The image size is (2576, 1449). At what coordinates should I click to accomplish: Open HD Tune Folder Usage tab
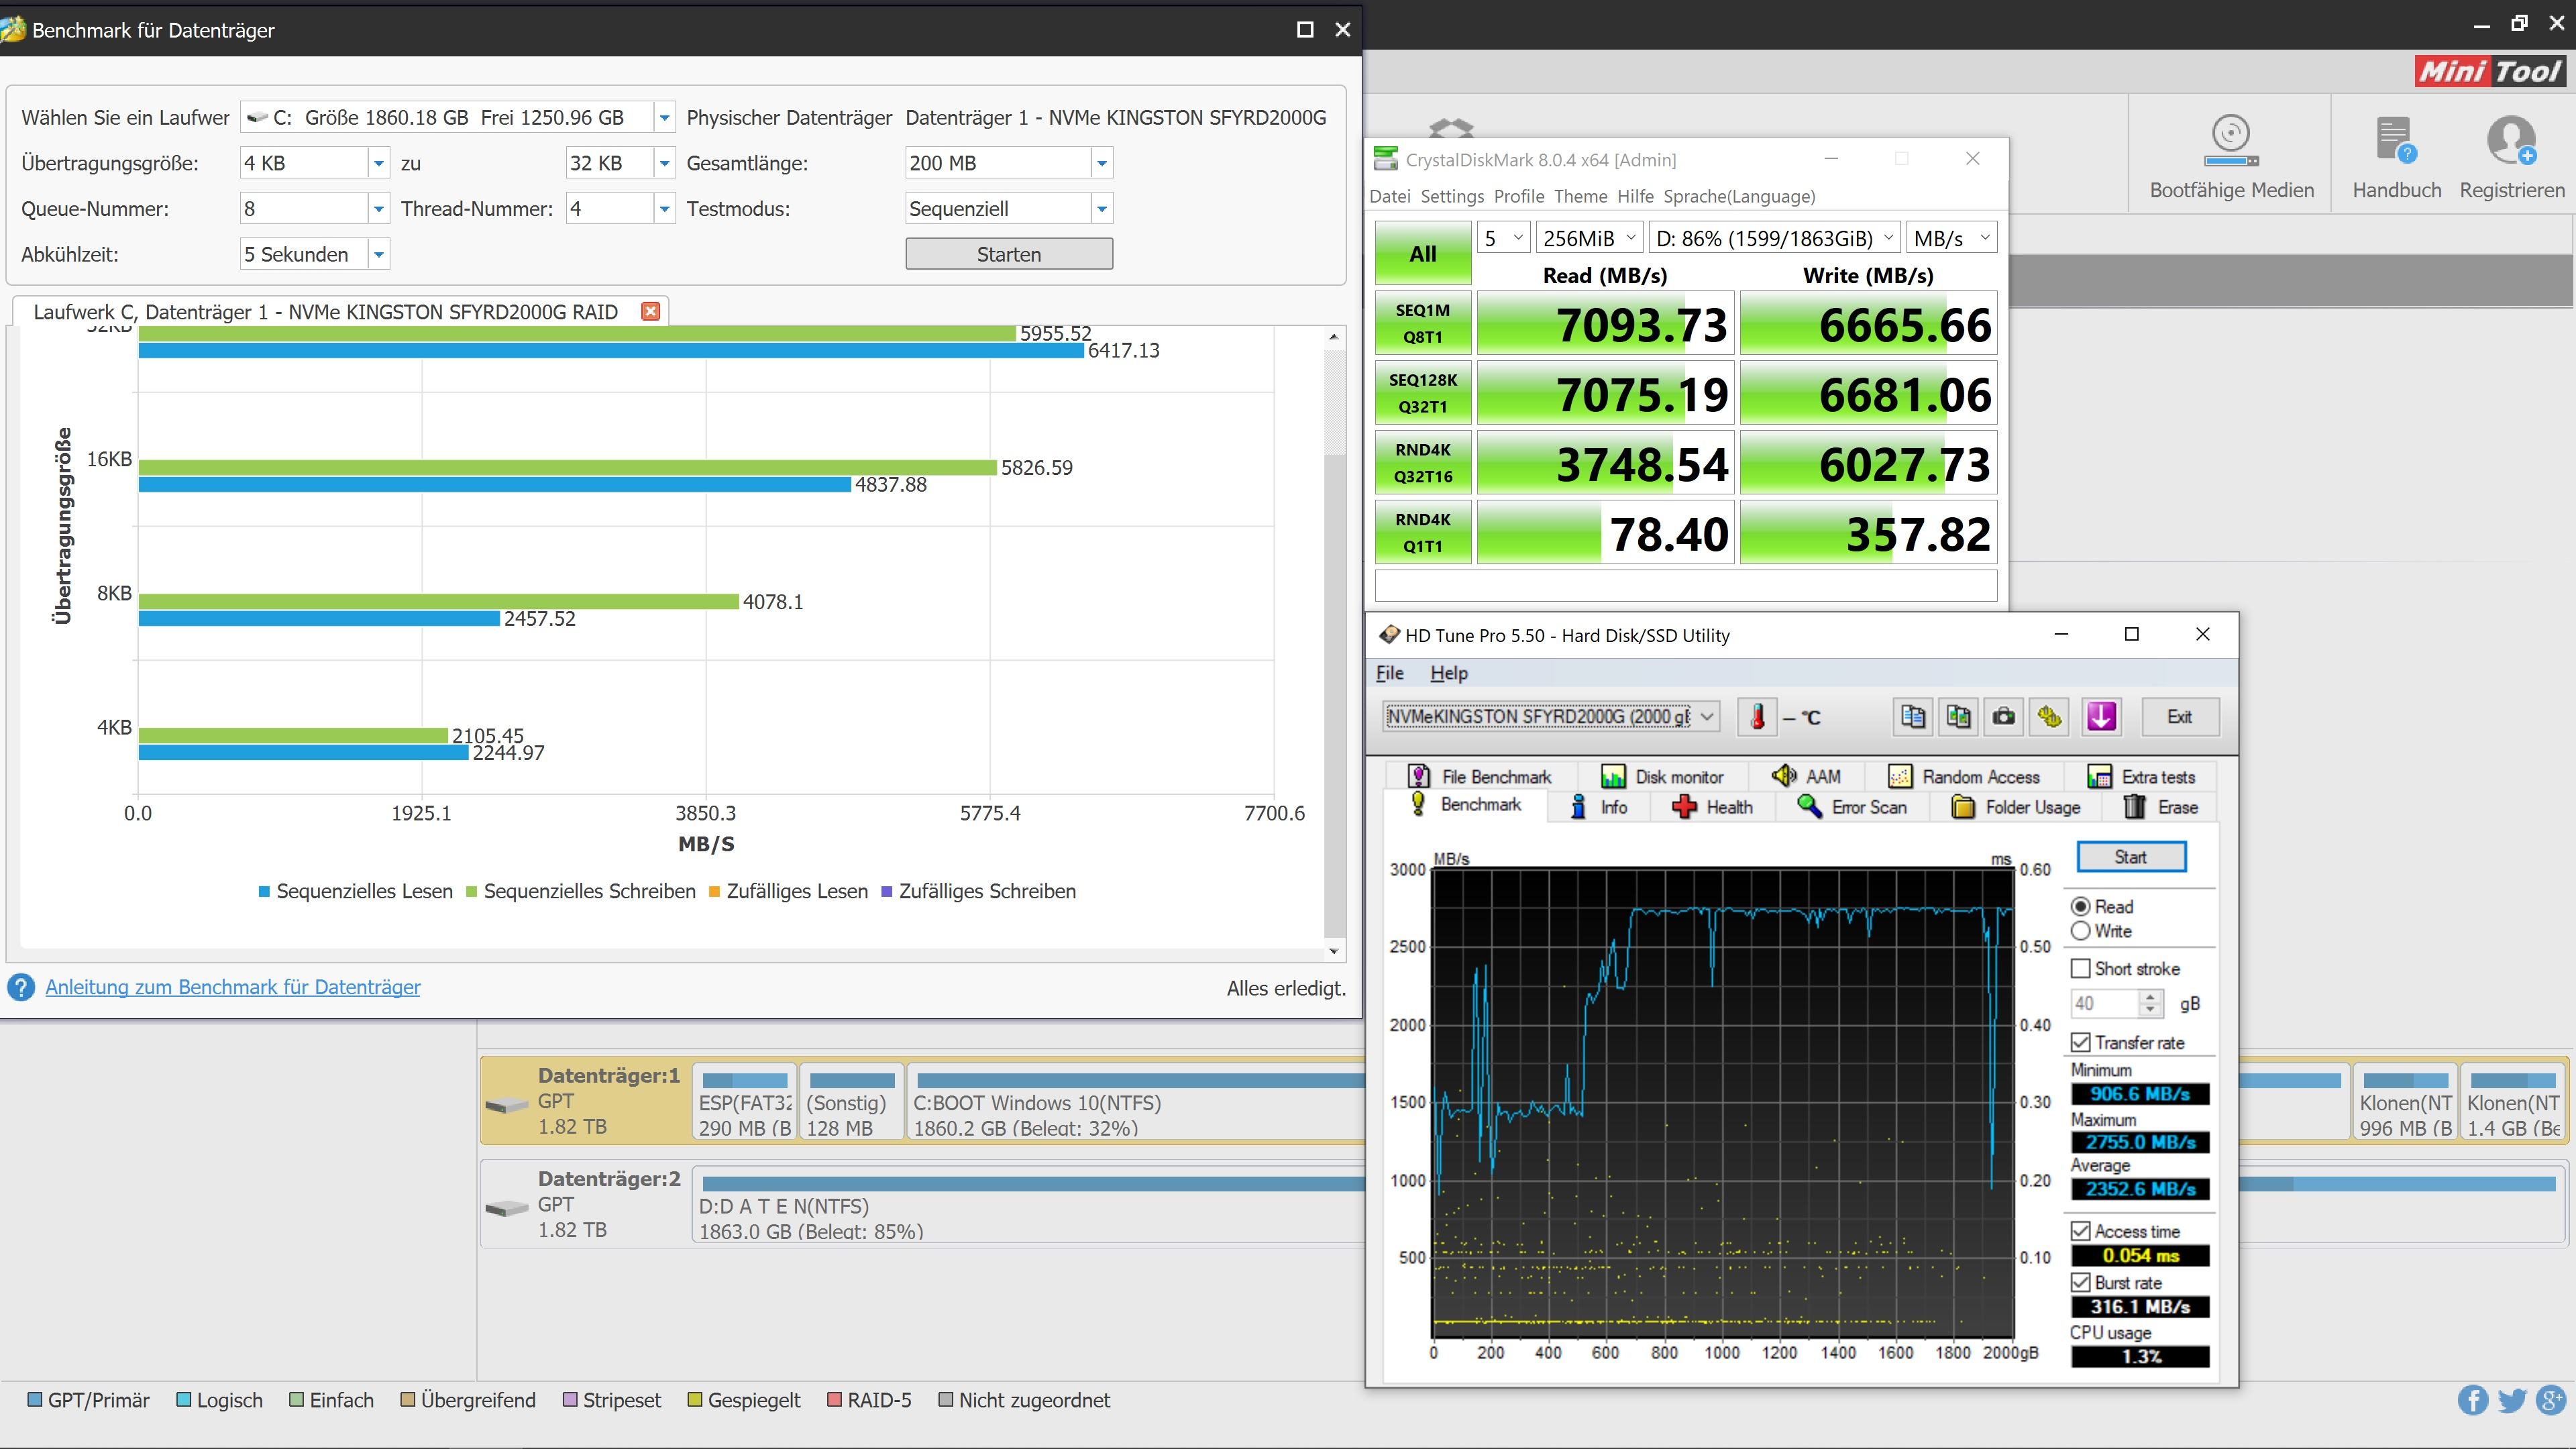2016,807
